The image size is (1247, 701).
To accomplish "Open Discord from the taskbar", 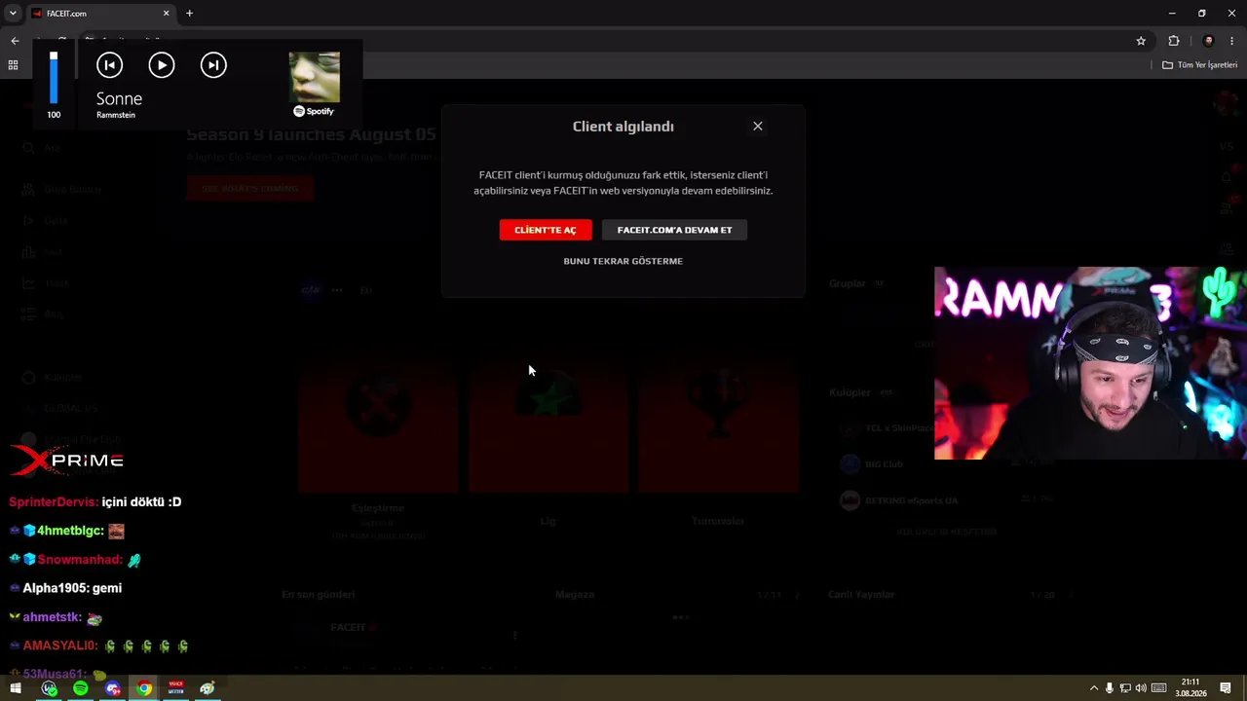I will pyautogui.click(x=113, y=688).
